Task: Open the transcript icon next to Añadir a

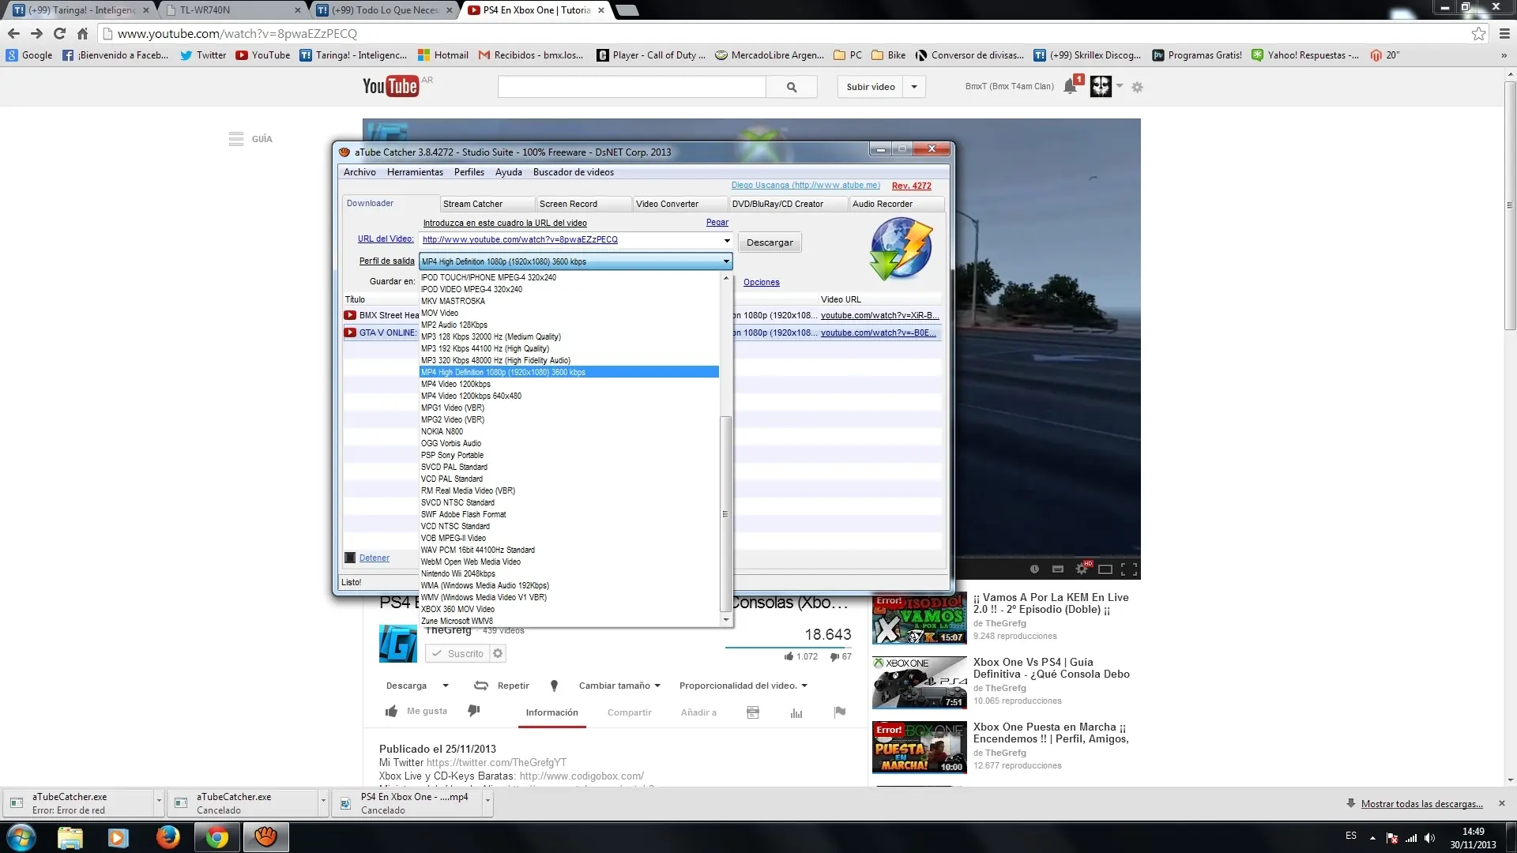Action: pos(753,712)
